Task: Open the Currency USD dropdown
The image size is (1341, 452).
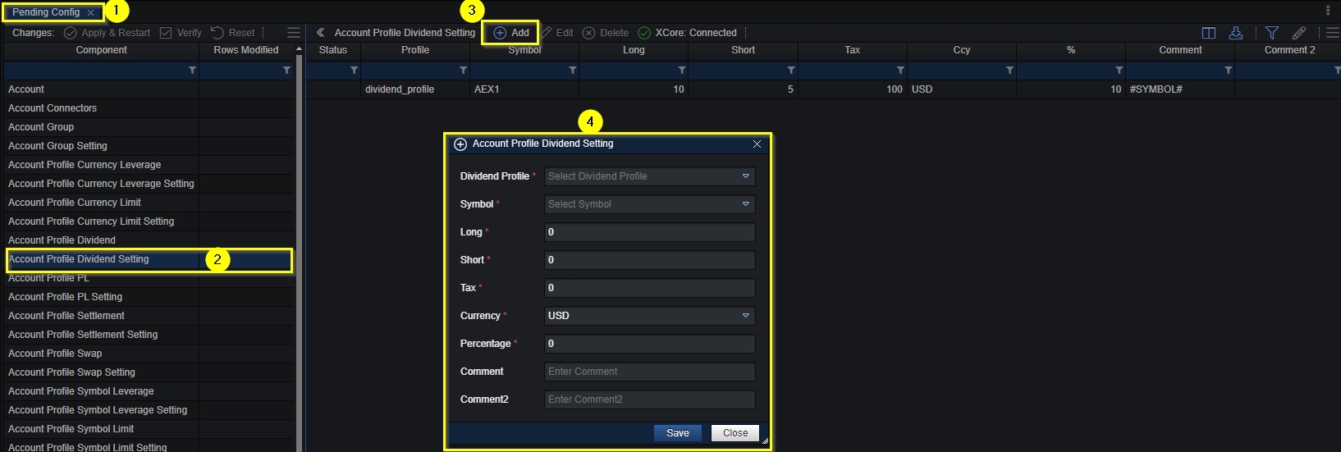Action: tap(649, 316)
